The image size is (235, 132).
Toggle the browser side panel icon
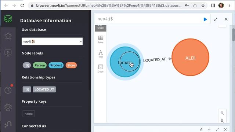coord(213,5)
